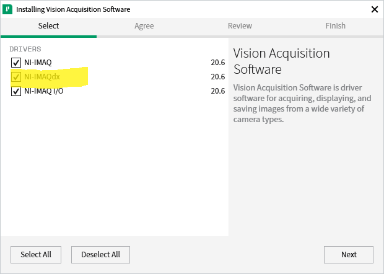Click version 20.6 beside NI-IMAQ I/O
Viewport: 384px width, 274px height.
point(217,91)
